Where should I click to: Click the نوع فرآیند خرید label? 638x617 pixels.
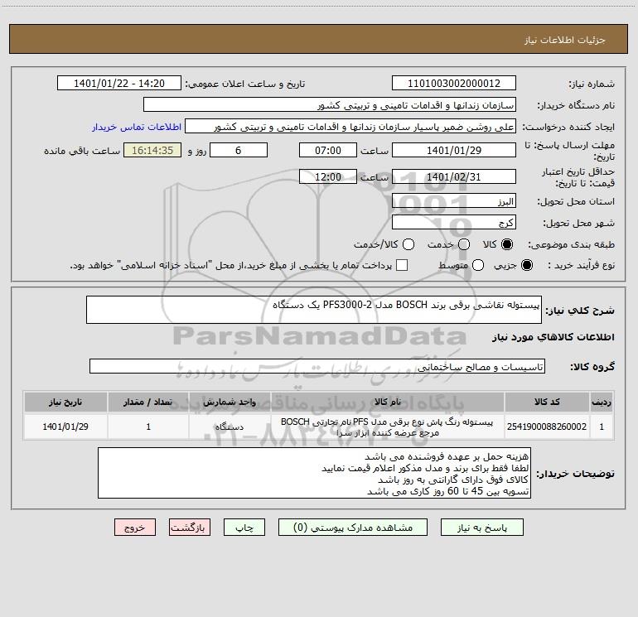point(581,265)
